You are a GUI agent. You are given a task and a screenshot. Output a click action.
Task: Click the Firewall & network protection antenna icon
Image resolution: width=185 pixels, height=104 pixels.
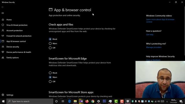pos(3,36)
